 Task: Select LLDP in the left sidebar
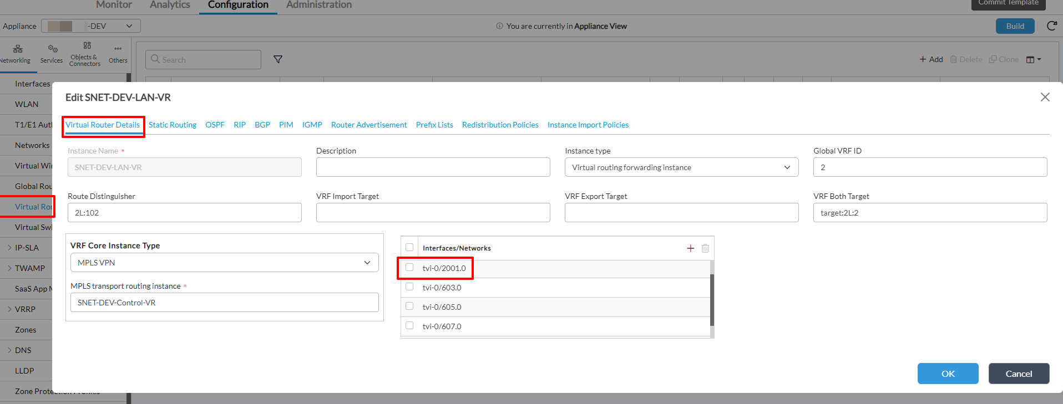(x=24, y=371)
